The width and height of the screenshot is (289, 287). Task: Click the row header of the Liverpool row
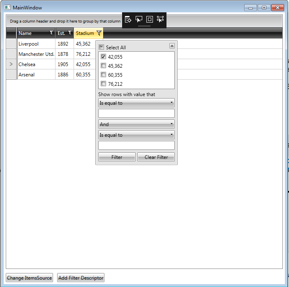point(11,44)
